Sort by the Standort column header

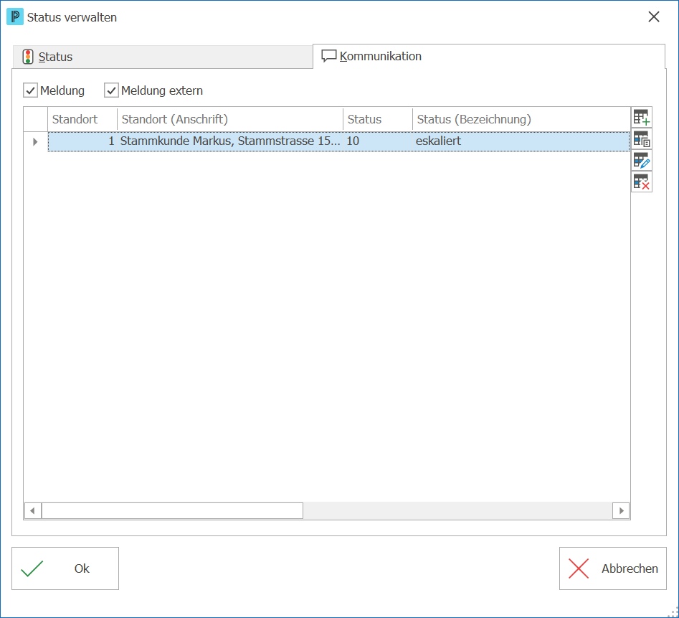pos(82,119)
